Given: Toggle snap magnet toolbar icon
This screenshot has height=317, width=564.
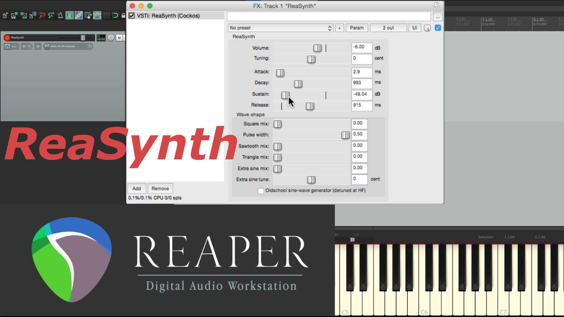Looking at the screenshot, I should coord(115,15).
